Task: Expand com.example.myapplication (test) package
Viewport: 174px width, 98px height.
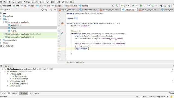Action: coord(4,37)
